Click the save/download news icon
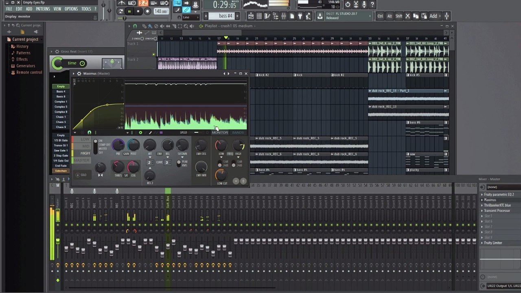The width and height of the screenshot is (521, 293). 320,16
